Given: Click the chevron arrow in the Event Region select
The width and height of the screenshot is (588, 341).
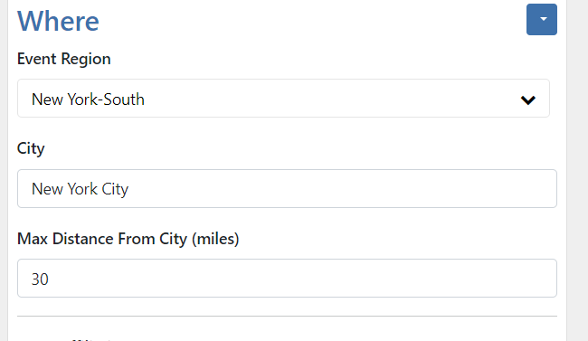Looking at the screenshot, I should click(x=528, y=100).
